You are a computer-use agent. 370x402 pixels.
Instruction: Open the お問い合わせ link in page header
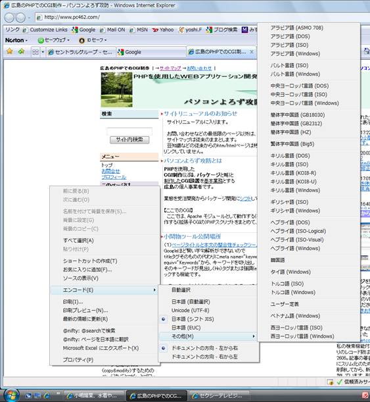[199, 68]
